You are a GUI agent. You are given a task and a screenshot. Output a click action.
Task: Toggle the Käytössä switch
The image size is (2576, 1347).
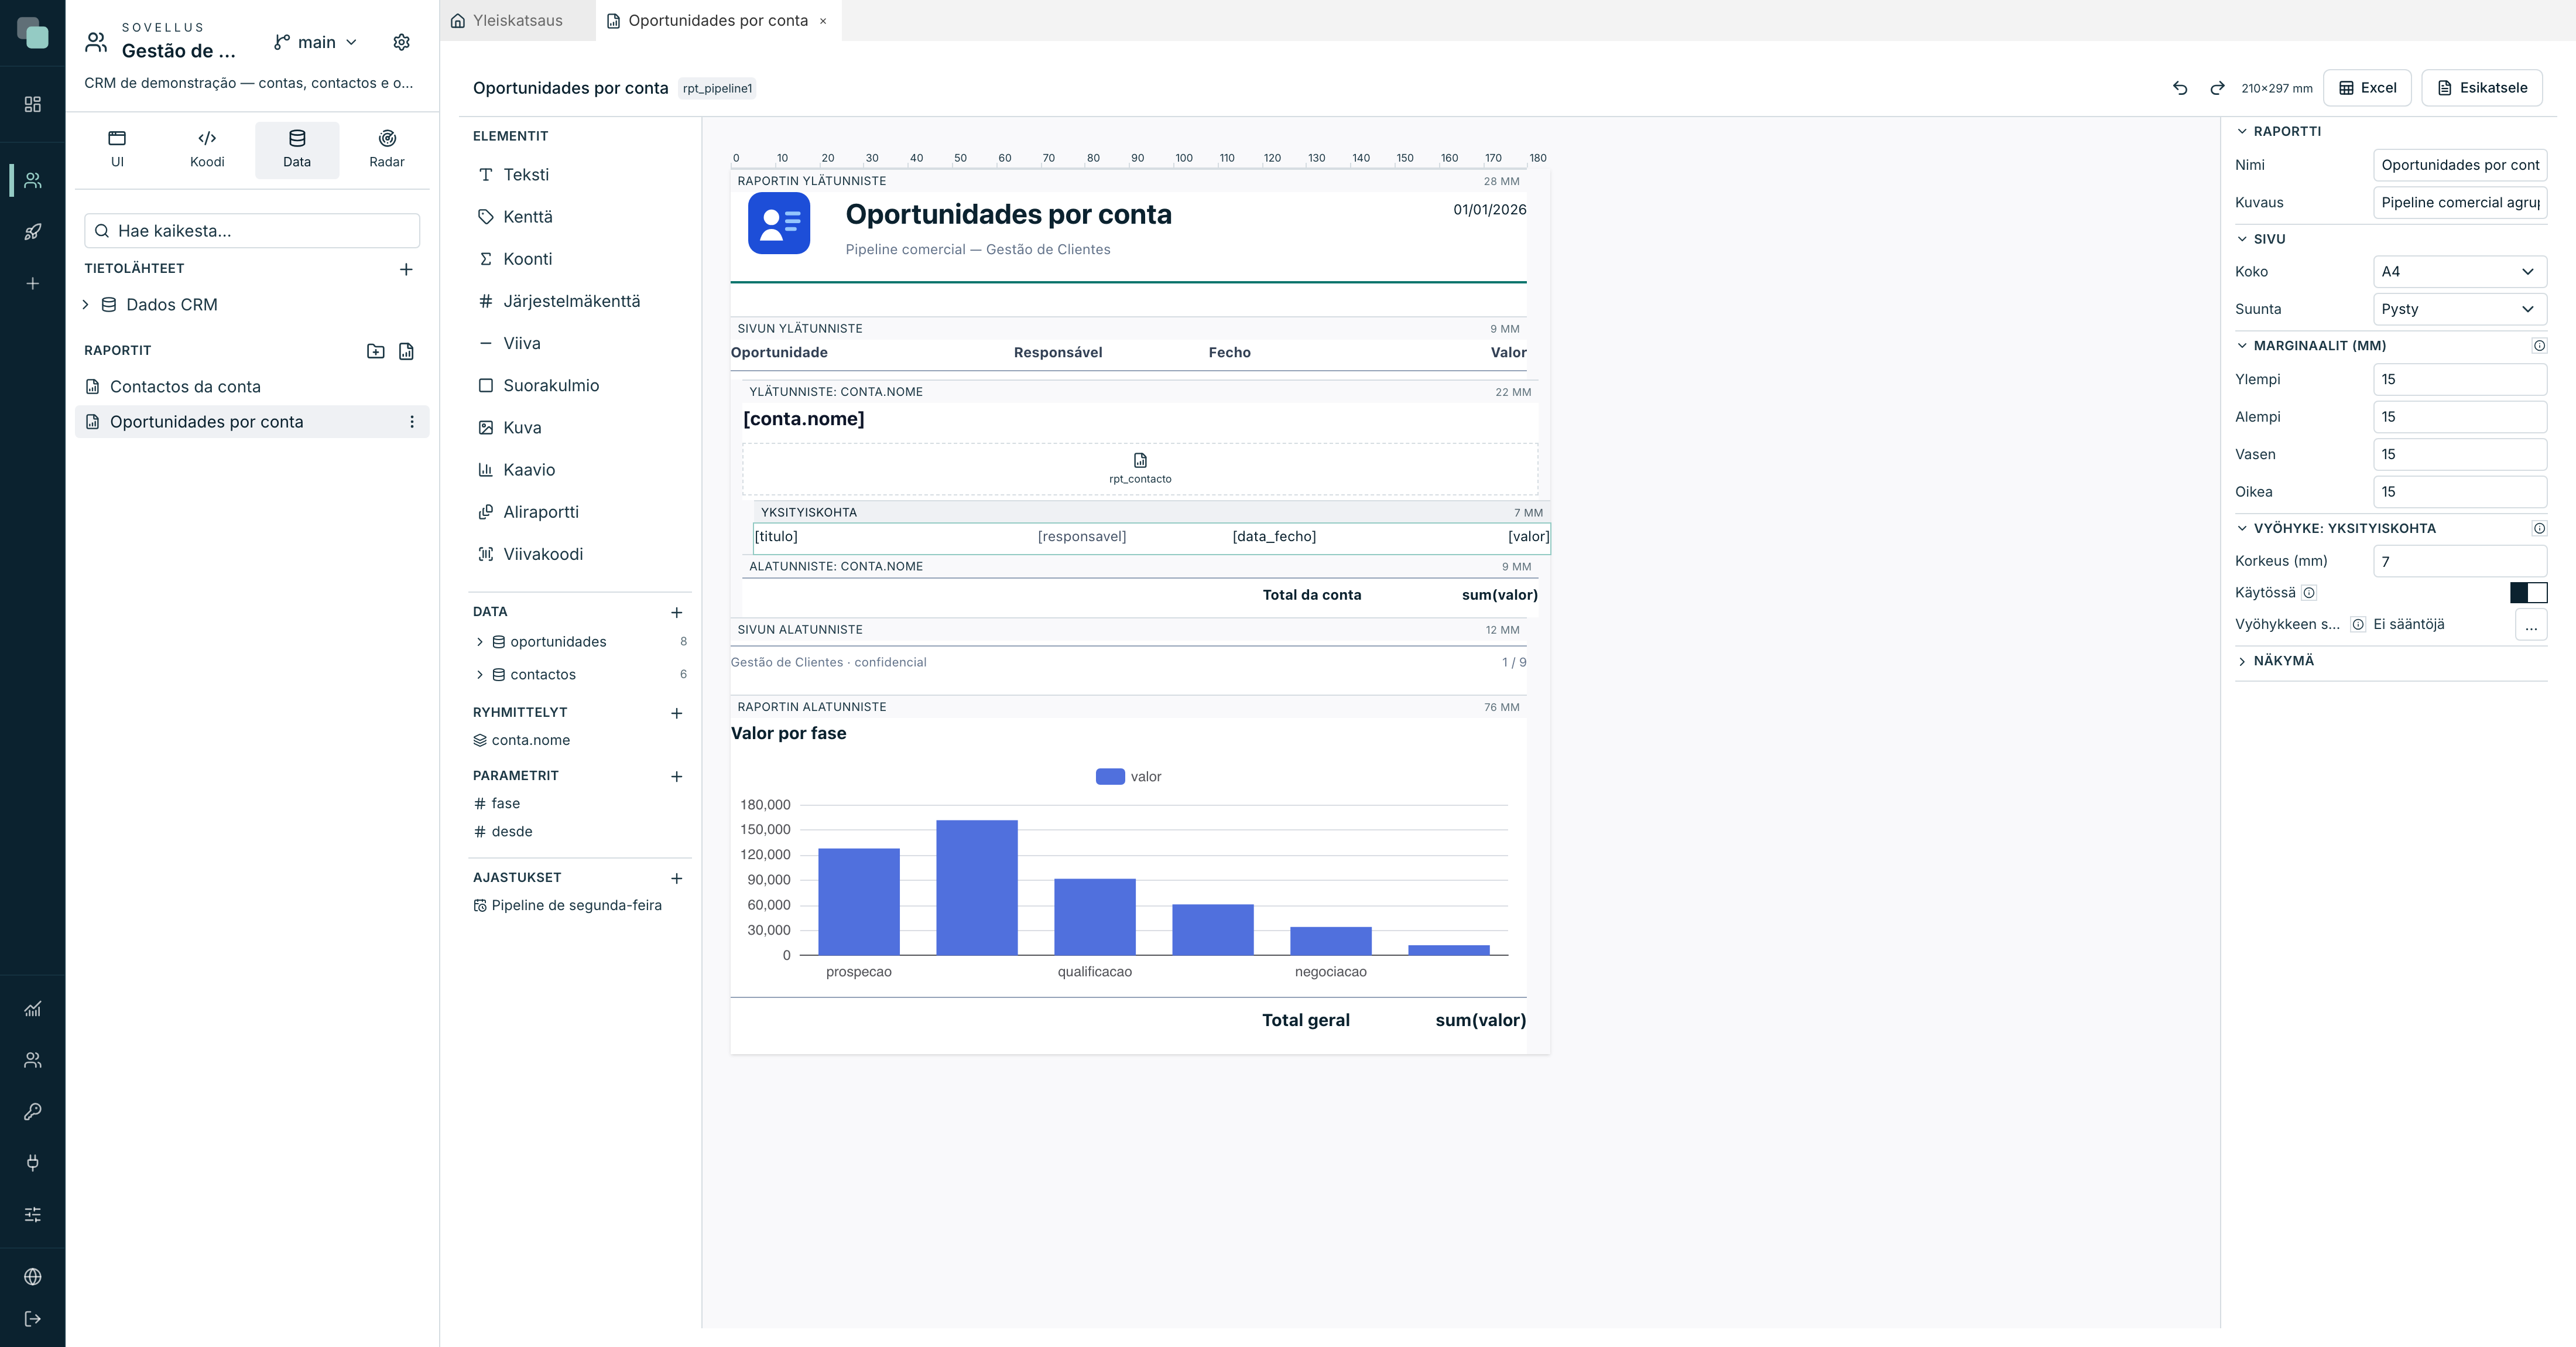pos(2528,593)
